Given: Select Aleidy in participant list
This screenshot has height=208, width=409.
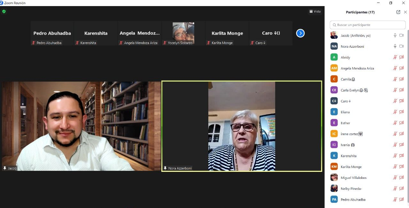Looking at the screenshot, I should pos(367,57).
